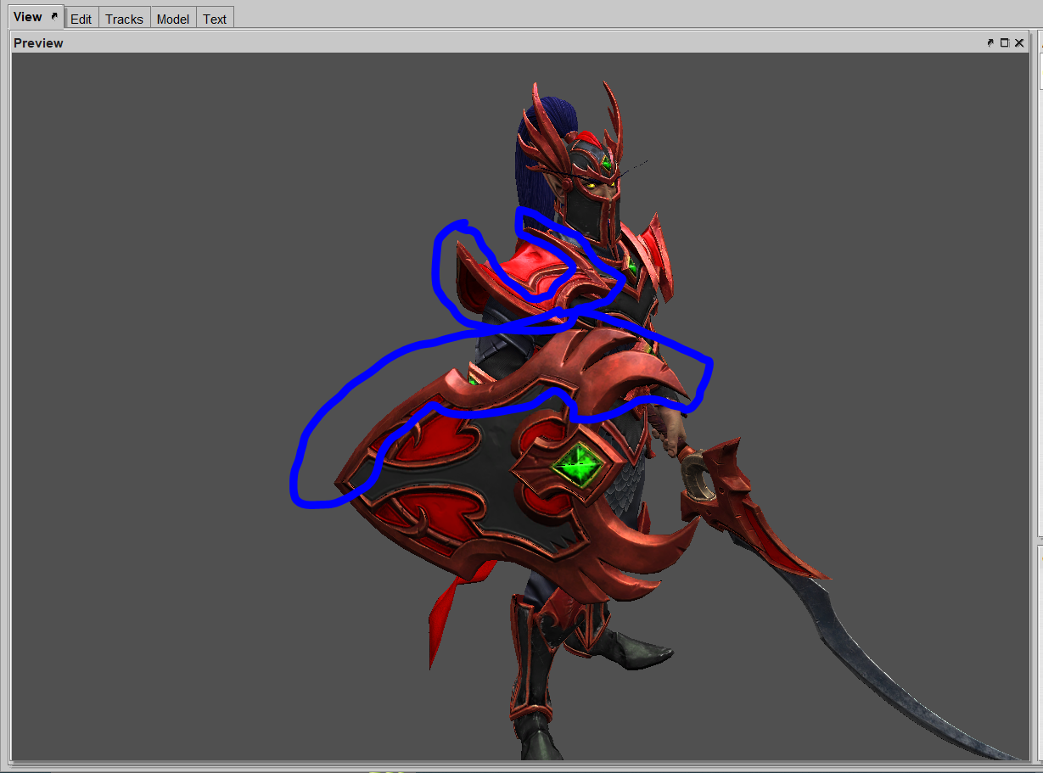Image resolution: width=1043 pixels, height=773 pixels.
Task: Select the Model tab
Action: 173,19
